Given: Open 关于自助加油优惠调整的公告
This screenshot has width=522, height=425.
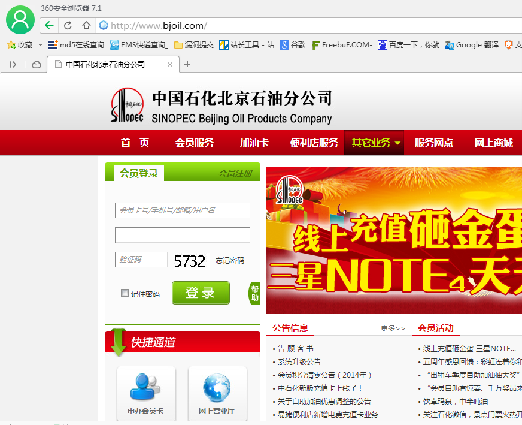Looking at the screenshot, I should 324,402.
